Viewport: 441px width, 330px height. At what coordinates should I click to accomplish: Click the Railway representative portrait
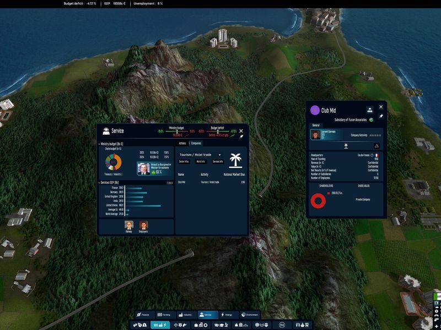coord(129,226)
